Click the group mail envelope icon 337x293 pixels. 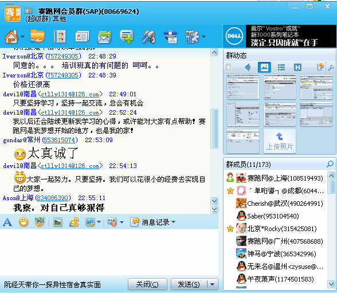click(x=104, y=37)
